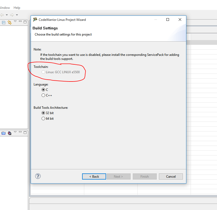Toggle link with editor in upper panel
217x210 pixels.
(10, 22)
